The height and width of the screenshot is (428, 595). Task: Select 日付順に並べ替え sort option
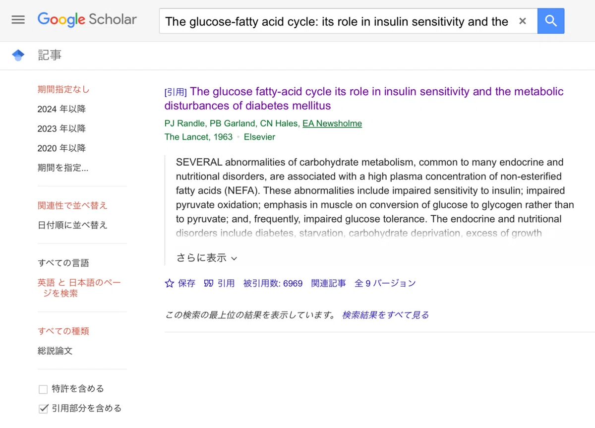(x=72, y=225)
